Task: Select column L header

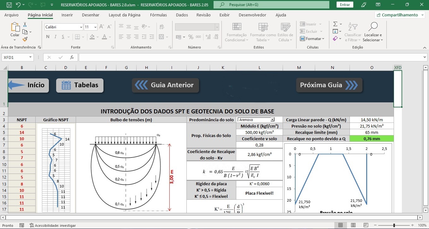Action: (x=259, y=67)
